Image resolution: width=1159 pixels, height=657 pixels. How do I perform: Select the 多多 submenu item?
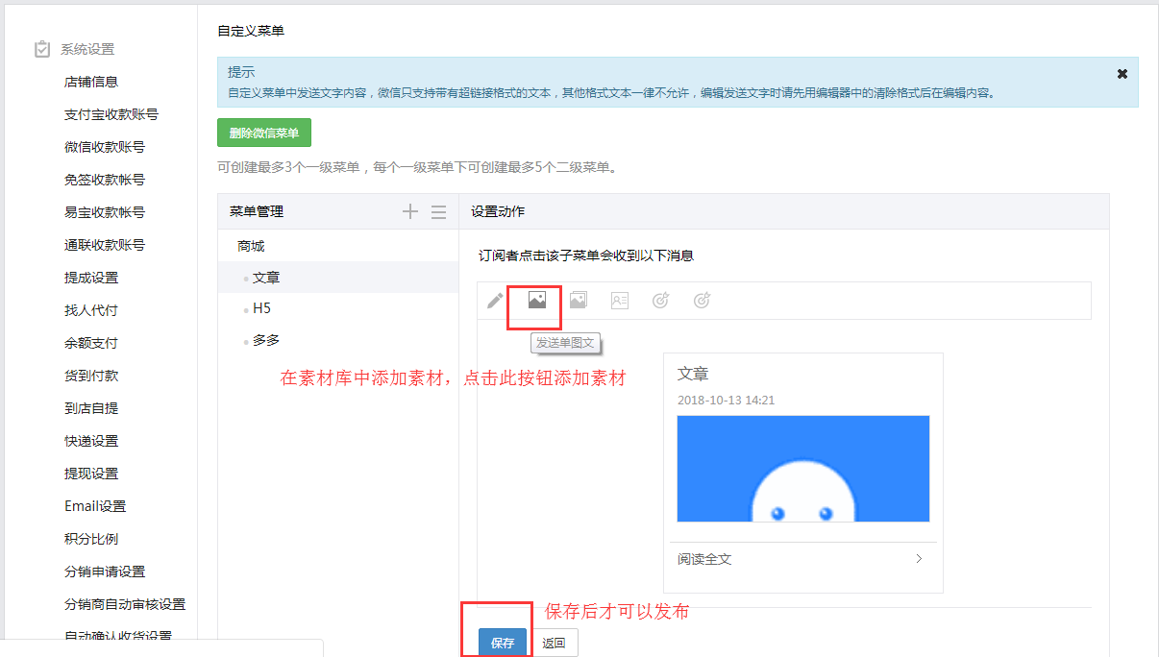tap(266, 340)
